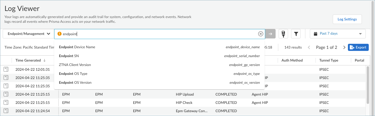
Task: Click 'Page 1 of 2' text
Action: click(x=326, y=47)
